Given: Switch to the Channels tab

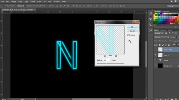Looking at the screenshot, I should pos(163,30).
